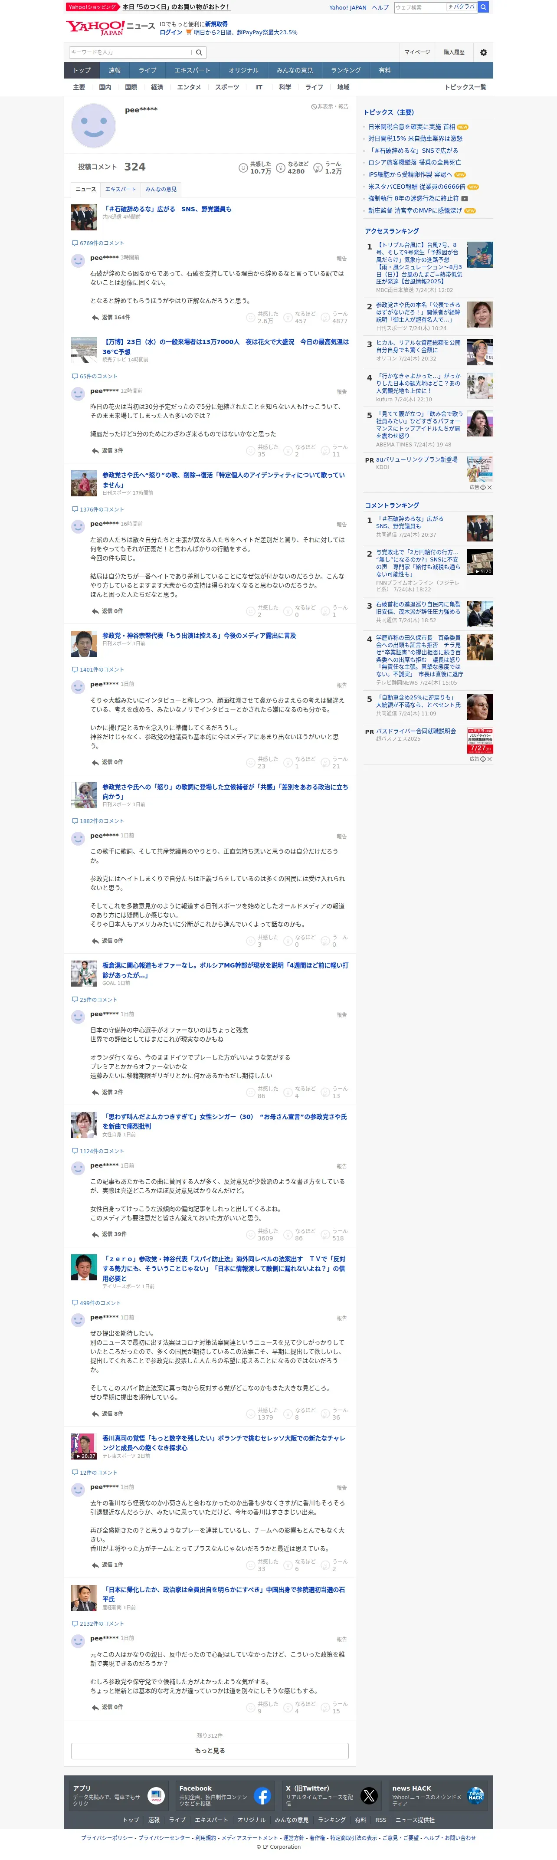The width and height of the screenshot is (557, 1860).
Task: Click the Facebook icon in footer
Action: (262, 1796)
